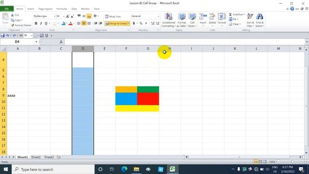Toggle Top Align in Alignment group
Viewport: 309px width, 174px height.
pos(79,16)
